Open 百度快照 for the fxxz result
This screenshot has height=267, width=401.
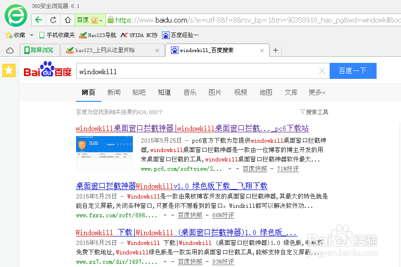tap(190, 215)
